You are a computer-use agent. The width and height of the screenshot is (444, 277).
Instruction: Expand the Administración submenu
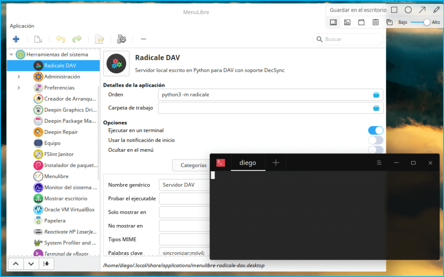click(19, 77)
